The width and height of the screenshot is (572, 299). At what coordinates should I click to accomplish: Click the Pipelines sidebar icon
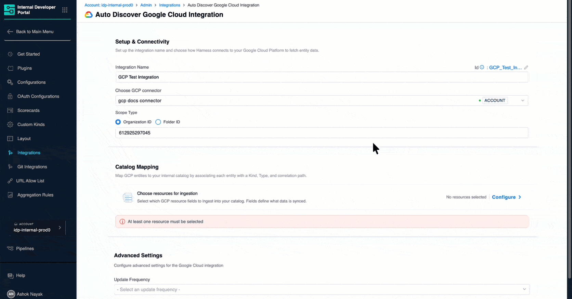click(x=10, y=248)
